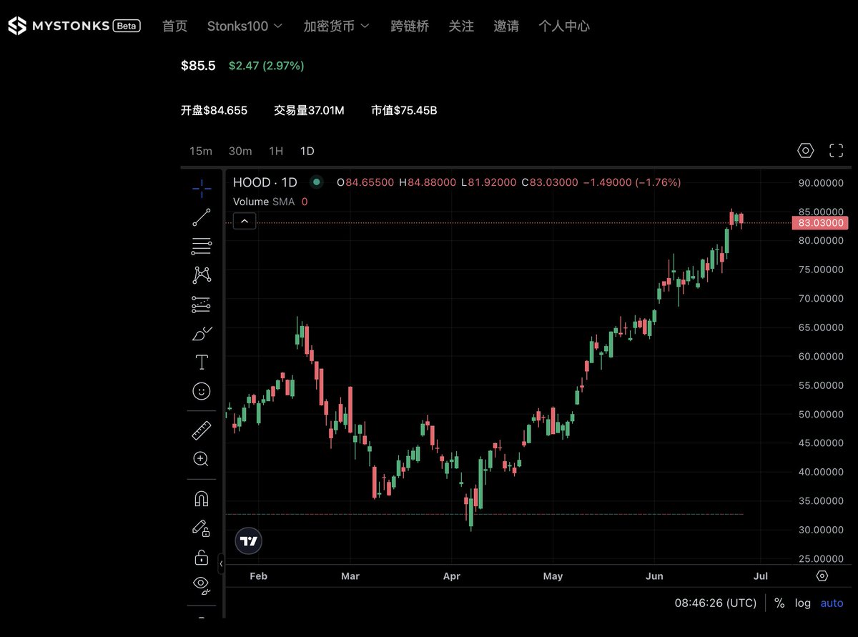The height and width of the screenshot is (637, 858).
Task: Collapse the drawing toolbar side arrow
Action: click(221, 563)
